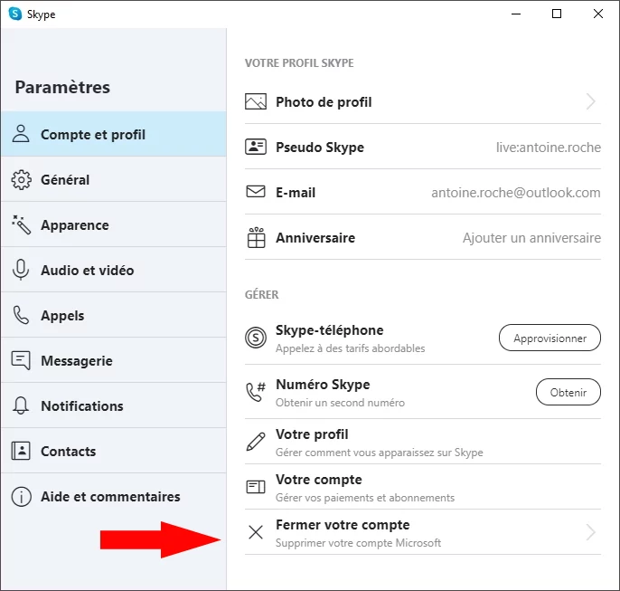This screenshot has height=591, width=620.
Task: Click the live:antoine.roche Skype name
Action: pos(549,148)
